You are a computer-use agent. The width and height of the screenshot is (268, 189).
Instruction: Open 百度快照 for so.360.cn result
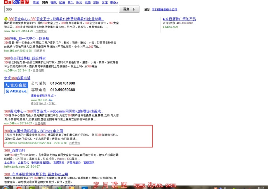tap(38, 70)
